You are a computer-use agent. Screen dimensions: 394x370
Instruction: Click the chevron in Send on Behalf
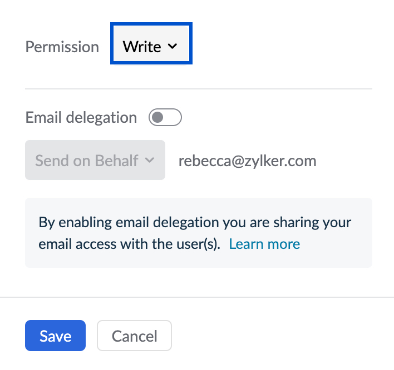click(149, 161)
